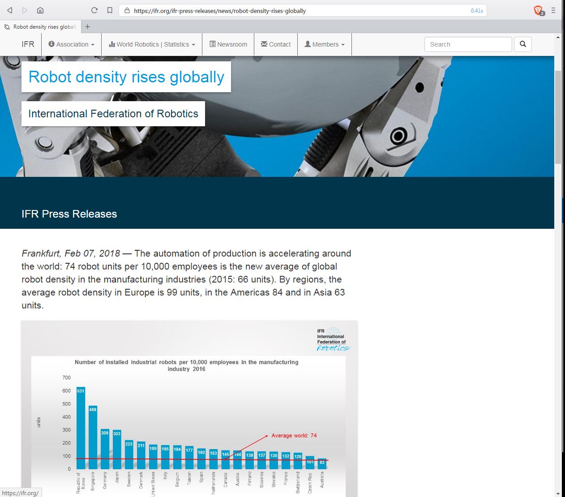The image size is (565, 497).
Task: Click inside the site Search field
Action: click(468, 44)
